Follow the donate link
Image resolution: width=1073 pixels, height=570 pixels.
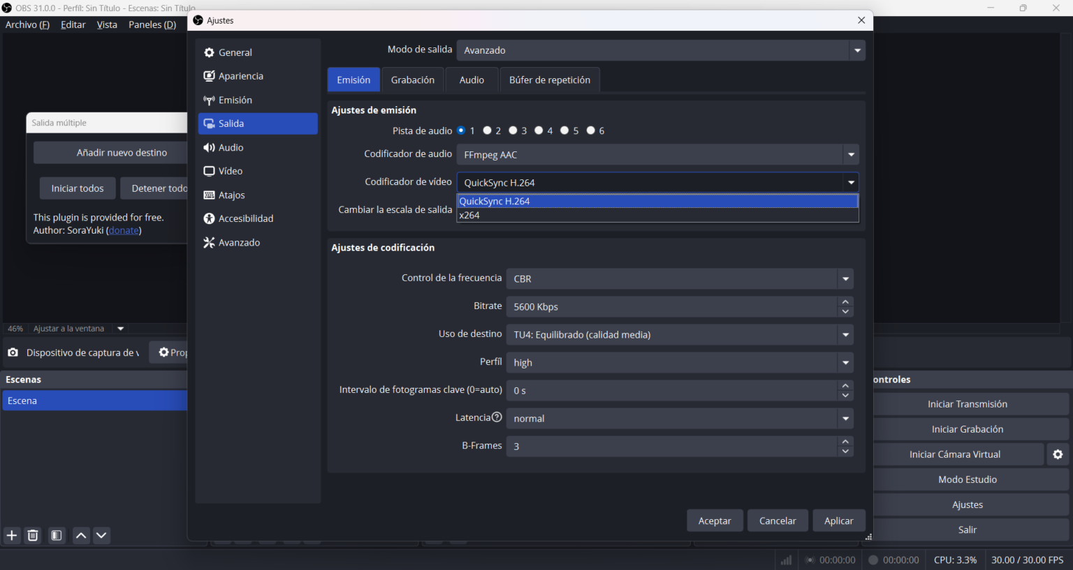coord(124,230)
